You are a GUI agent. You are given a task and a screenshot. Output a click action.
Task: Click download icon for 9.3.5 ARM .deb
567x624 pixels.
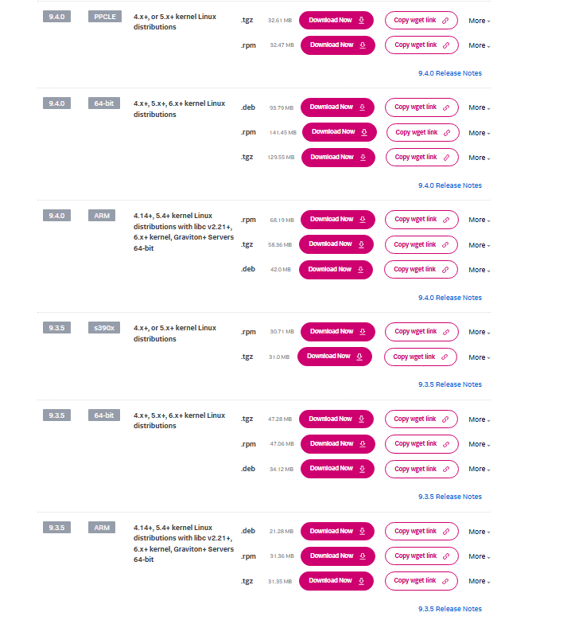pyautogui.click(x=362, y=532)
